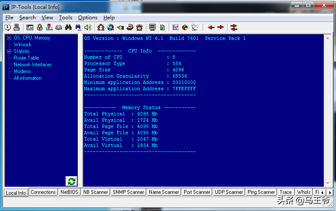
Task: Click the red left arrow toolbar icon
Action: point(211,27)
